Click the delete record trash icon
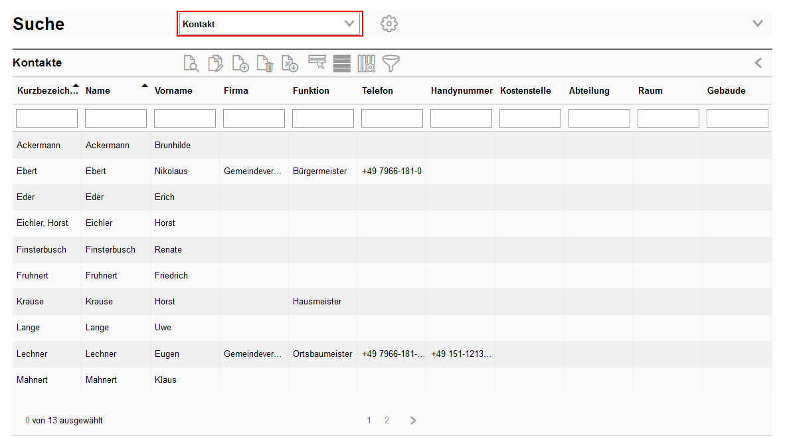The height and width of the screenshot is (438, 785). pos(265,64)
